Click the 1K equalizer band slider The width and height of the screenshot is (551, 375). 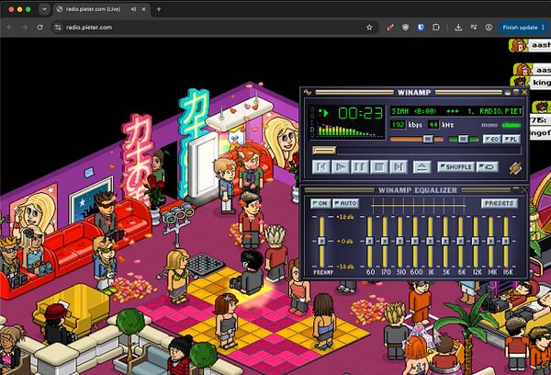[430, 242]
